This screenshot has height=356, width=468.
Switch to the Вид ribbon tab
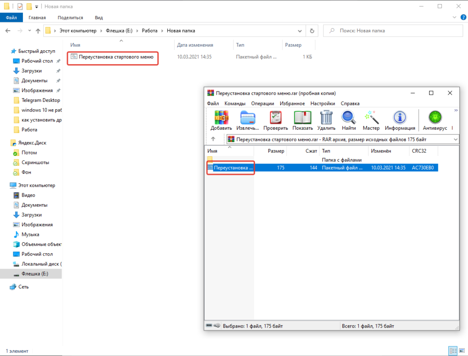98,17
